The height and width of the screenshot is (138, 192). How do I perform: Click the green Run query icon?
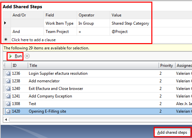coord(11,56)
